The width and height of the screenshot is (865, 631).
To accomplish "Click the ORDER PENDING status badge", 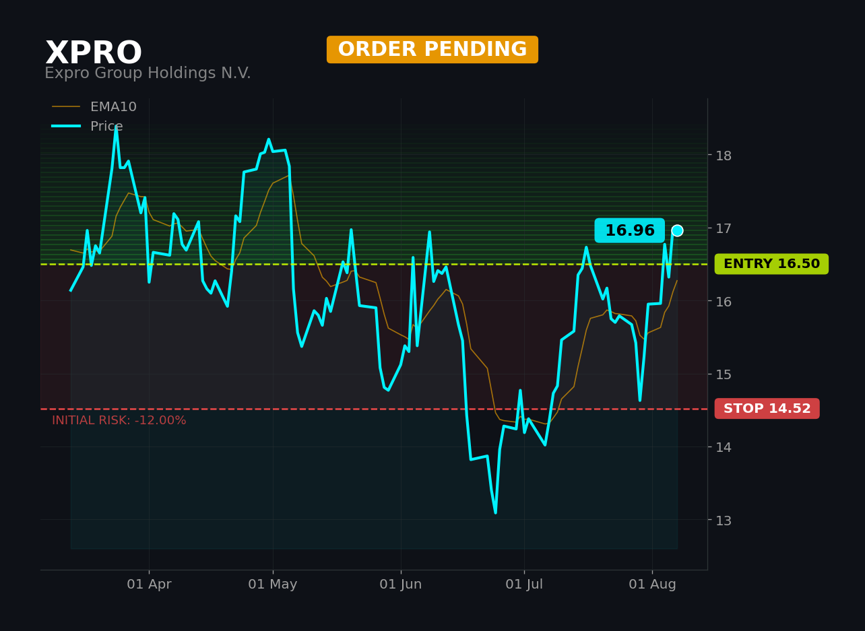I will [x=433, y=50].
